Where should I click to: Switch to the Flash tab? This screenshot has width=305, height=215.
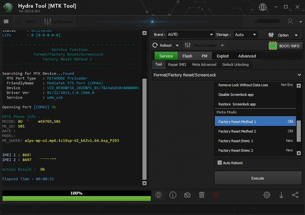coord(187,56)
